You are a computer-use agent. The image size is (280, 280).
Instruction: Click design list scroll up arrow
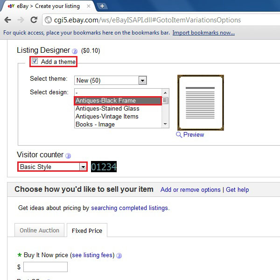(x=165, y=93)
